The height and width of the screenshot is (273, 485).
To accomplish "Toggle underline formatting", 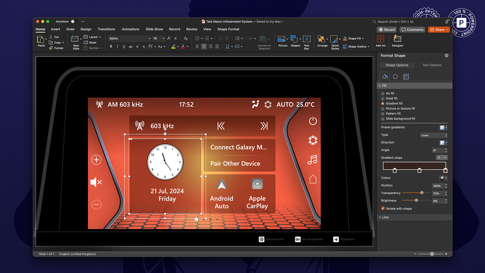I will [x=124, y=46].
